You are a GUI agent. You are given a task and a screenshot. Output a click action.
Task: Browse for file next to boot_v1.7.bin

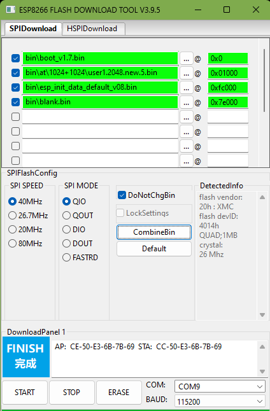[x=187, y=59]
